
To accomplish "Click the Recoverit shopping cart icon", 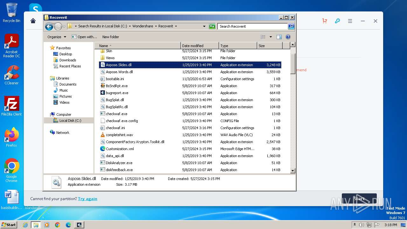I will (325, 21).
